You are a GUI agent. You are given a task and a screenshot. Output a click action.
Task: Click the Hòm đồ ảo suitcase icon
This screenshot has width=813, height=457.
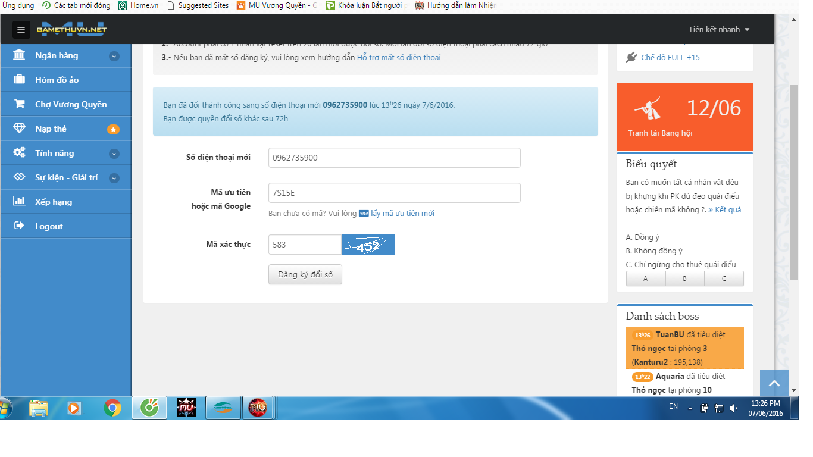pos(19,80)
